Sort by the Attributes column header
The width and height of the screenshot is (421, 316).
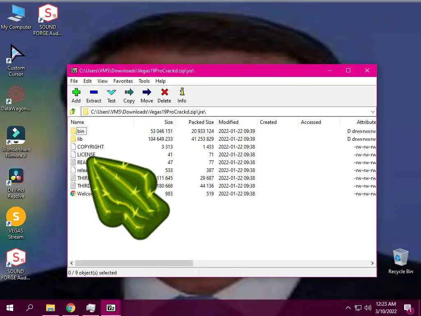click(358, 122)
